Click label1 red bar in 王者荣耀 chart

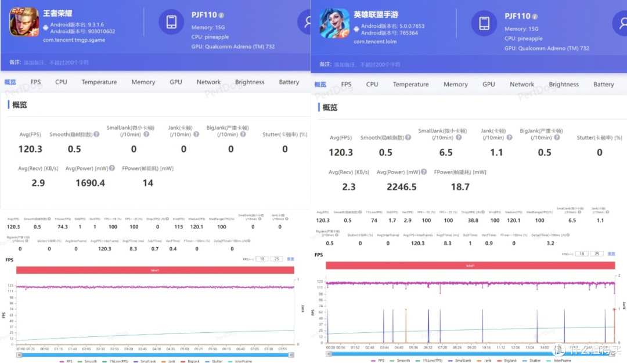[155, 270]
